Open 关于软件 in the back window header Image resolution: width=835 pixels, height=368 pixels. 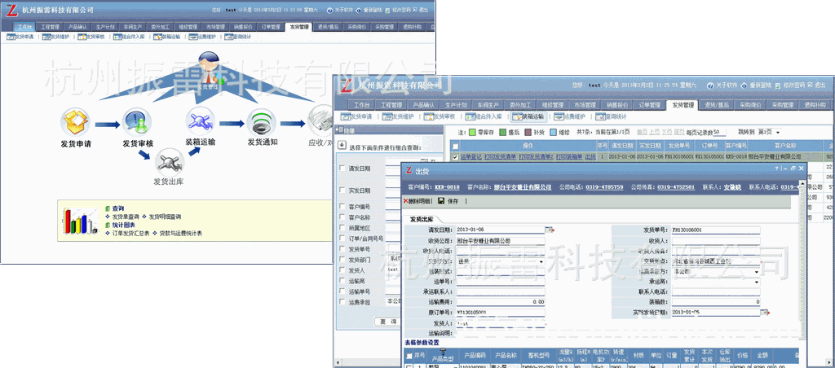click(x=342, y=10)
